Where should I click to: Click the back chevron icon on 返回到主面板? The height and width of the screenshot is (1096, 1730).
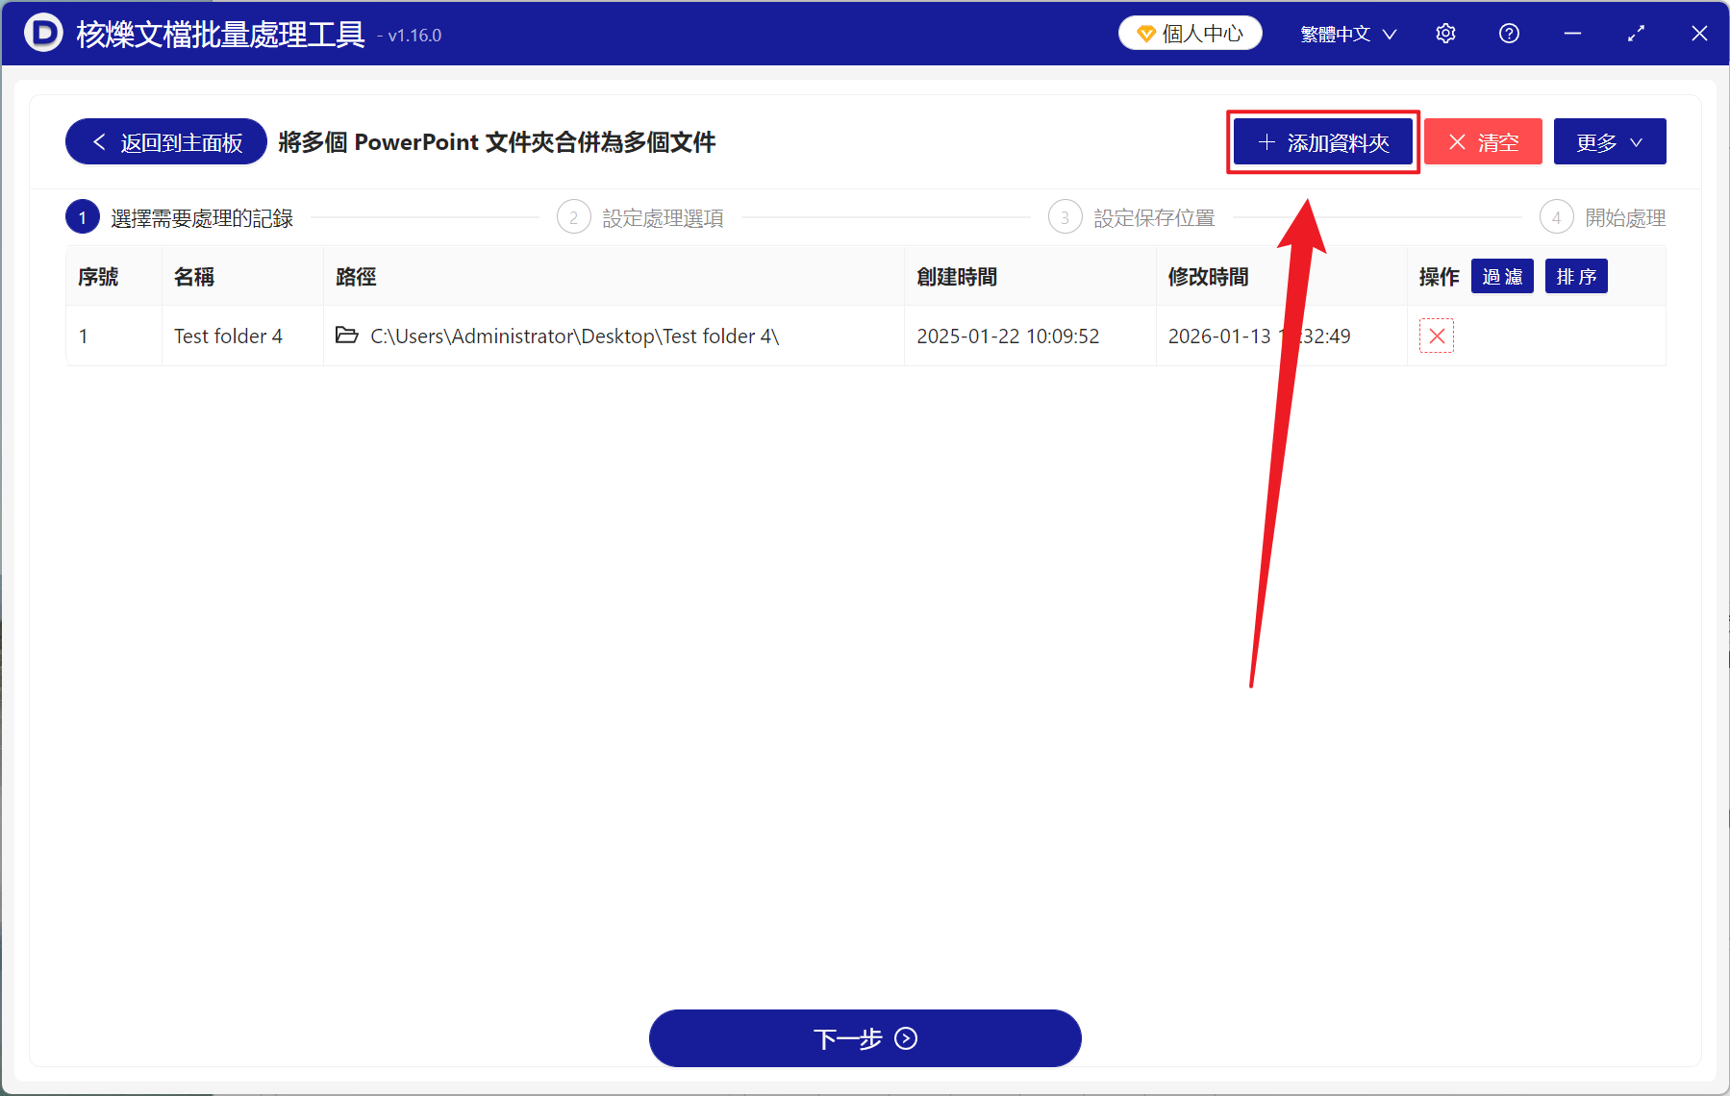pyautogui.click(x=99, y=141)
